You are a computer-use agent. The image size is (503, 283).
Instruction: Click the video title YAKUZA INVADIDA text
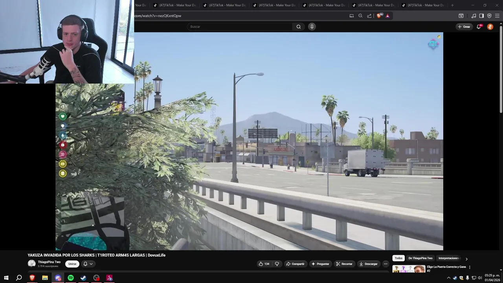point(97,255)
